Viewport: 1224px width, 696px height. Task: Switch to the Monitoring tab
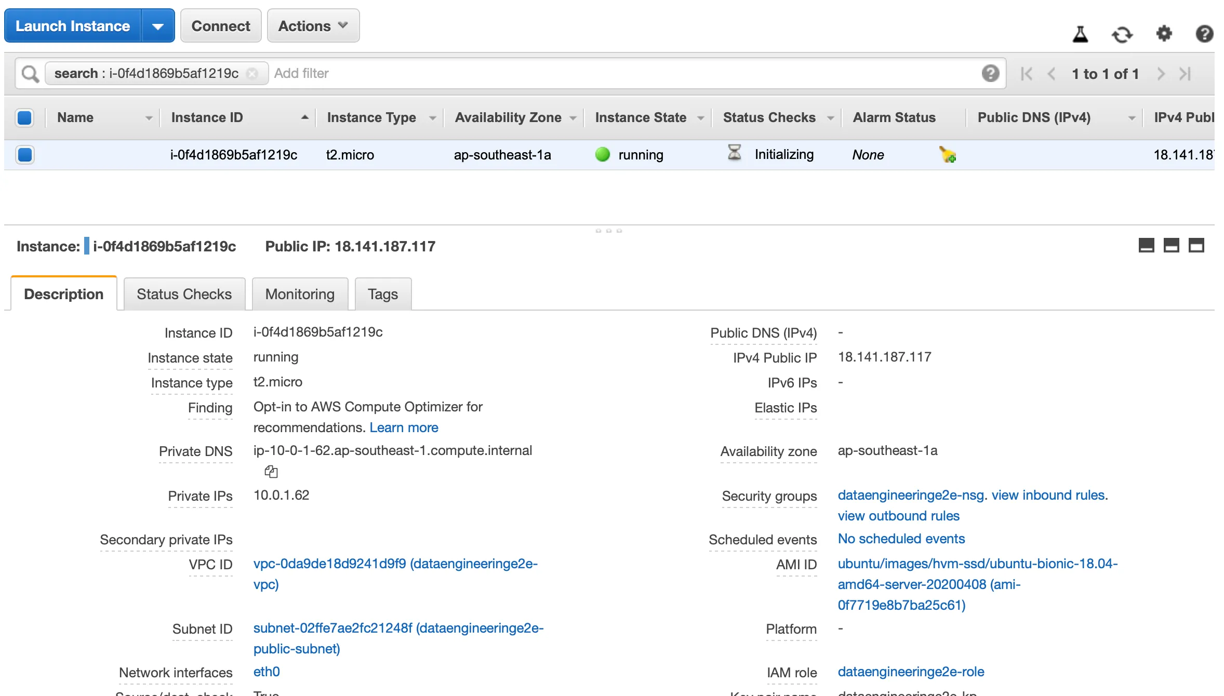click(300, 294)
